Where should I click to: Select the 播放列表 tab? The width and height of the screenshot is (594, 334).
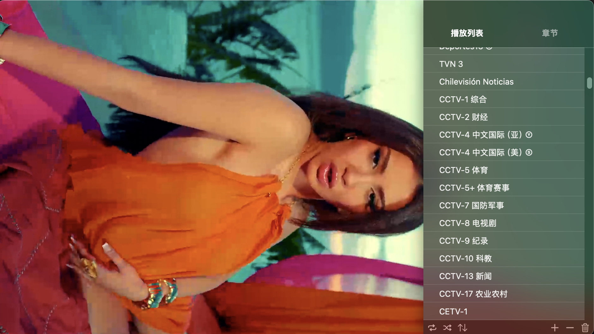[x=467, y=33]
